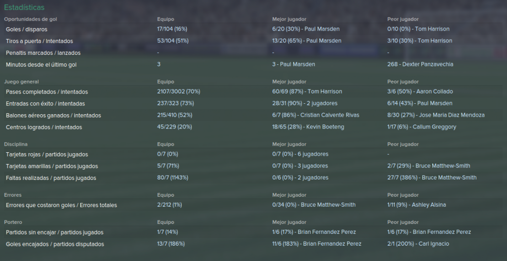Open Bruce Matthew-Smith in yellow cards row
Viewport: 507px width, 261px height.
click(443, 166)
